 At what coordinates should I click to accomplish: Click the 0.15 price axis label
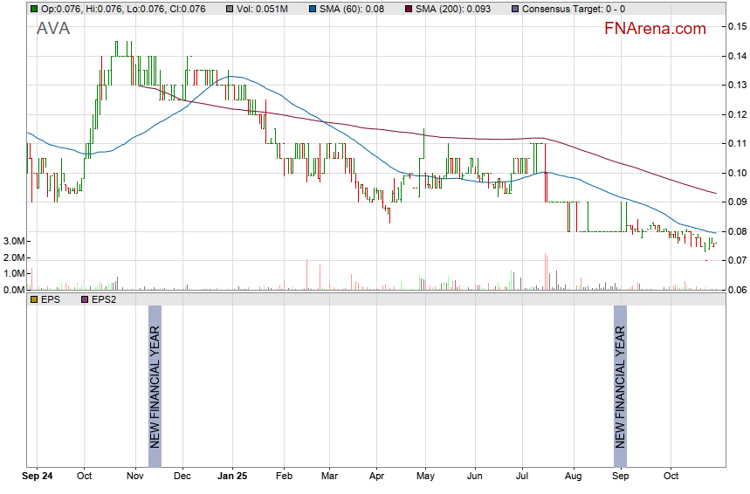(737, 27)
